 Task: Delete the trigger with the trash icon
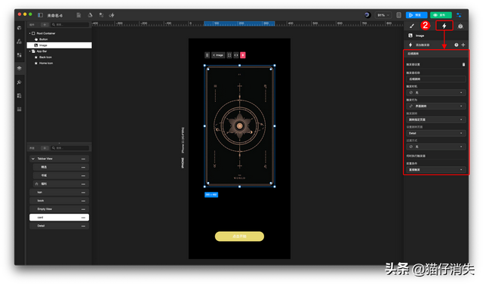click(463, 64)
